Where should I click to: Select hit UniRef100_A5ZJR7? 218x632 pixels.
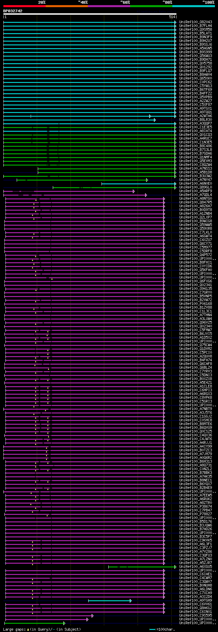[x=196, y=563]
